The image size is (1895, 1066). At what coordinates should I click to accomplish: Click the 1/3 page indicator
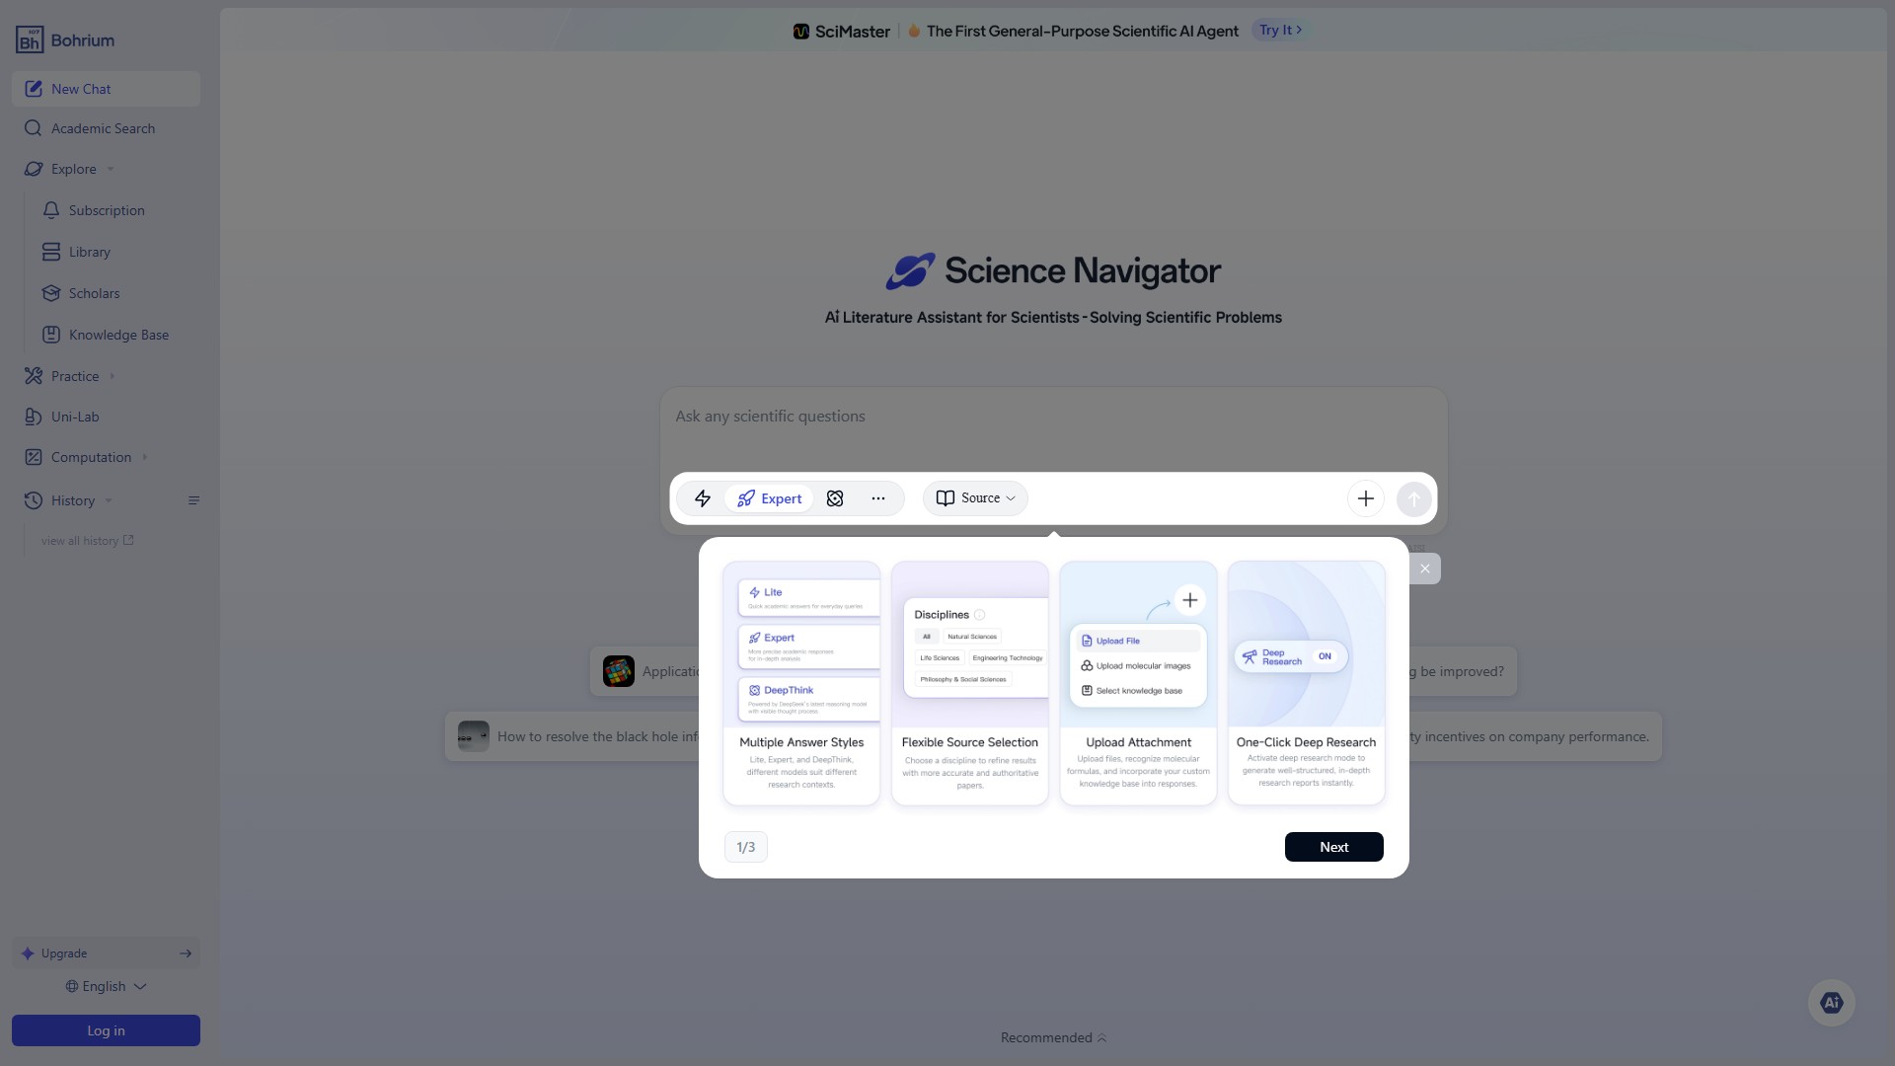pos(746,847)
